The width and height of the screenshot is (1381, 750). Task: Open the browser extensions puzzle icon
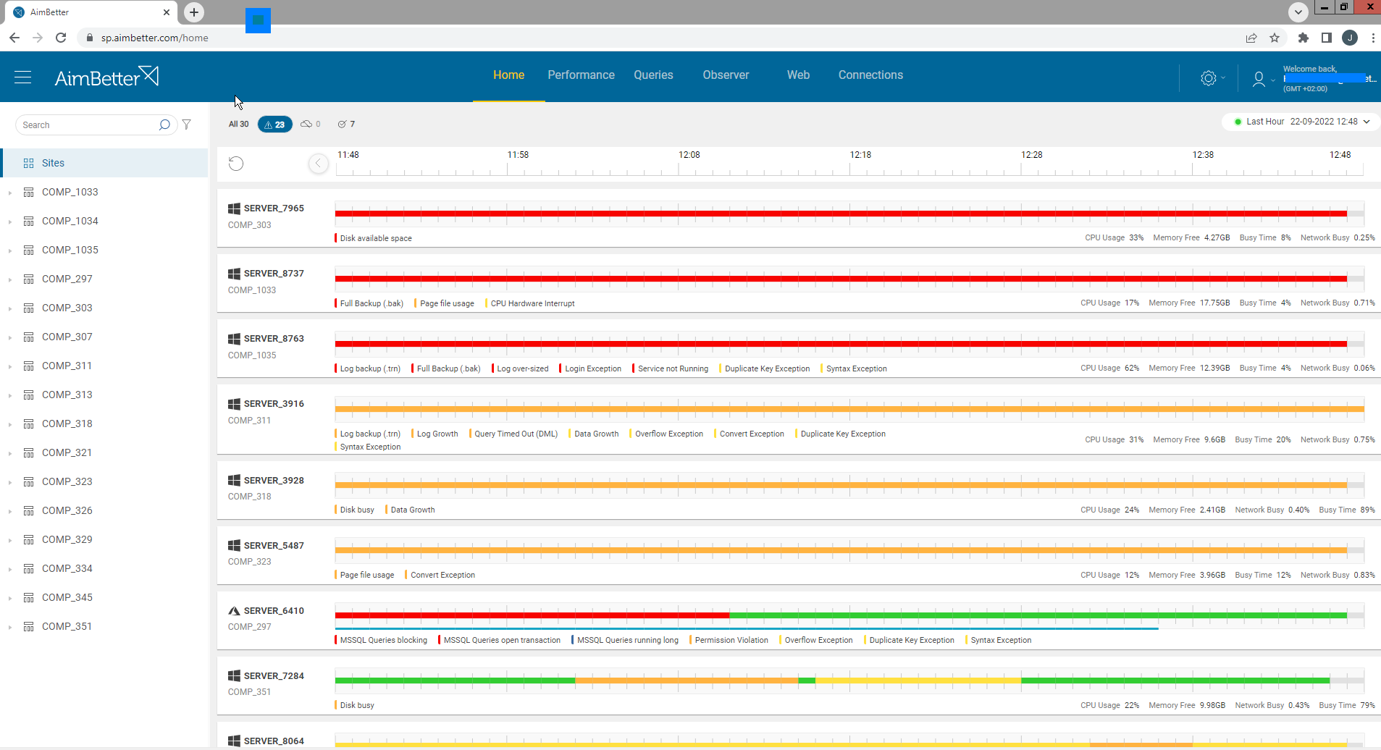pos(1304,38)
